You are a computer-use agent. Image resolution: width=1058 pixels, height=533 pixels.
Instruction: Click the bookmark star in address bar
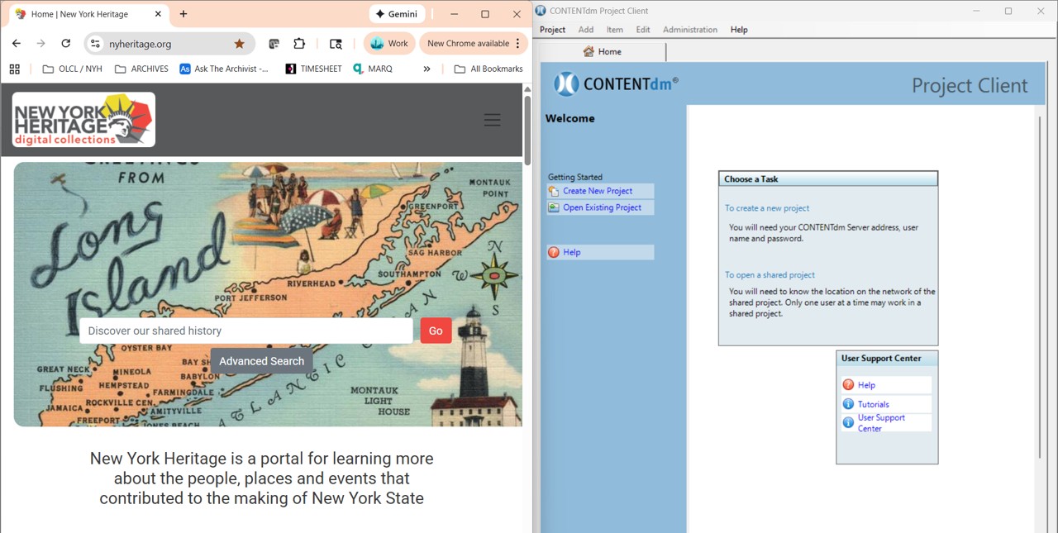coord(239,44)
